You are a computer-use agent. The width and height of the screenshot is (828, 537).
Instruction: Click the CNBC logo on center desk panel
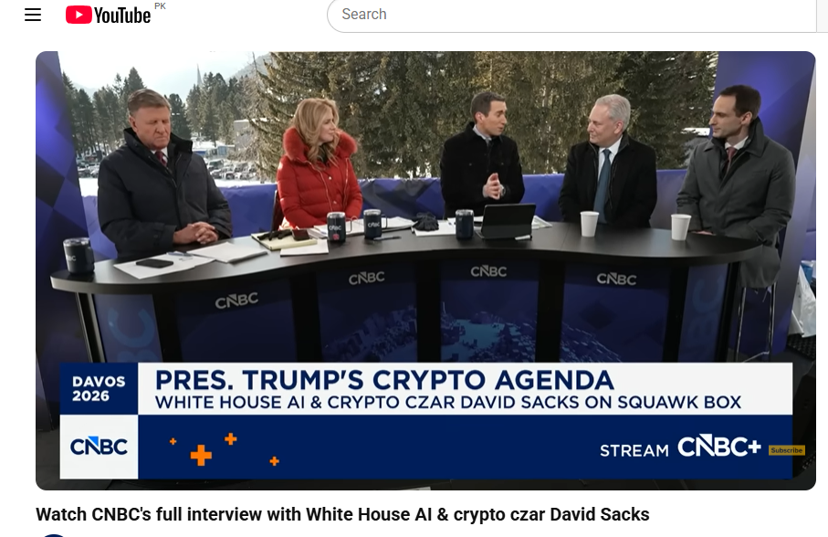[488, 271]
